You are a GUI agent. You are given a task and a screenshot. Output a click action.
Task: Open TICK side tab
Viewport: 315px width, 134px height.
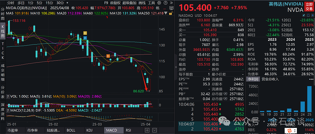click(x=3, y=51)
